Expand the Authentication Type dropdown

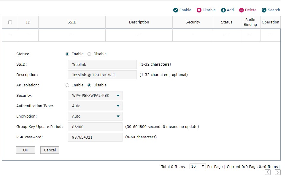[95, 106]
